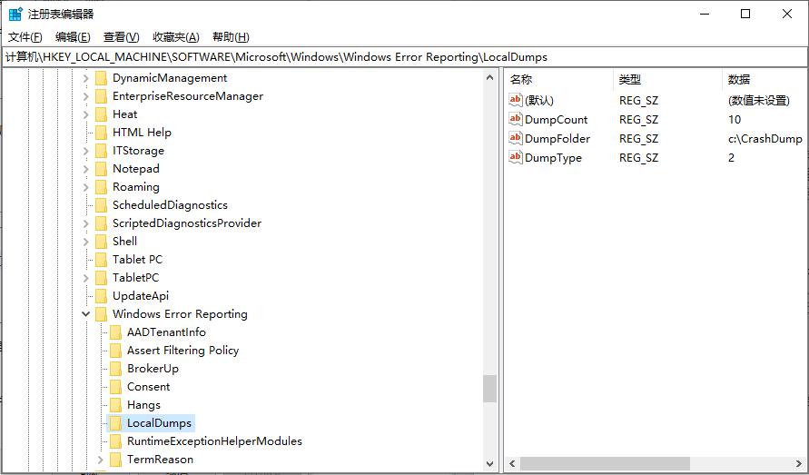The width and height of the screenshot is (809, 475).
Task: Expand the Notepad key
Action: 86,169
